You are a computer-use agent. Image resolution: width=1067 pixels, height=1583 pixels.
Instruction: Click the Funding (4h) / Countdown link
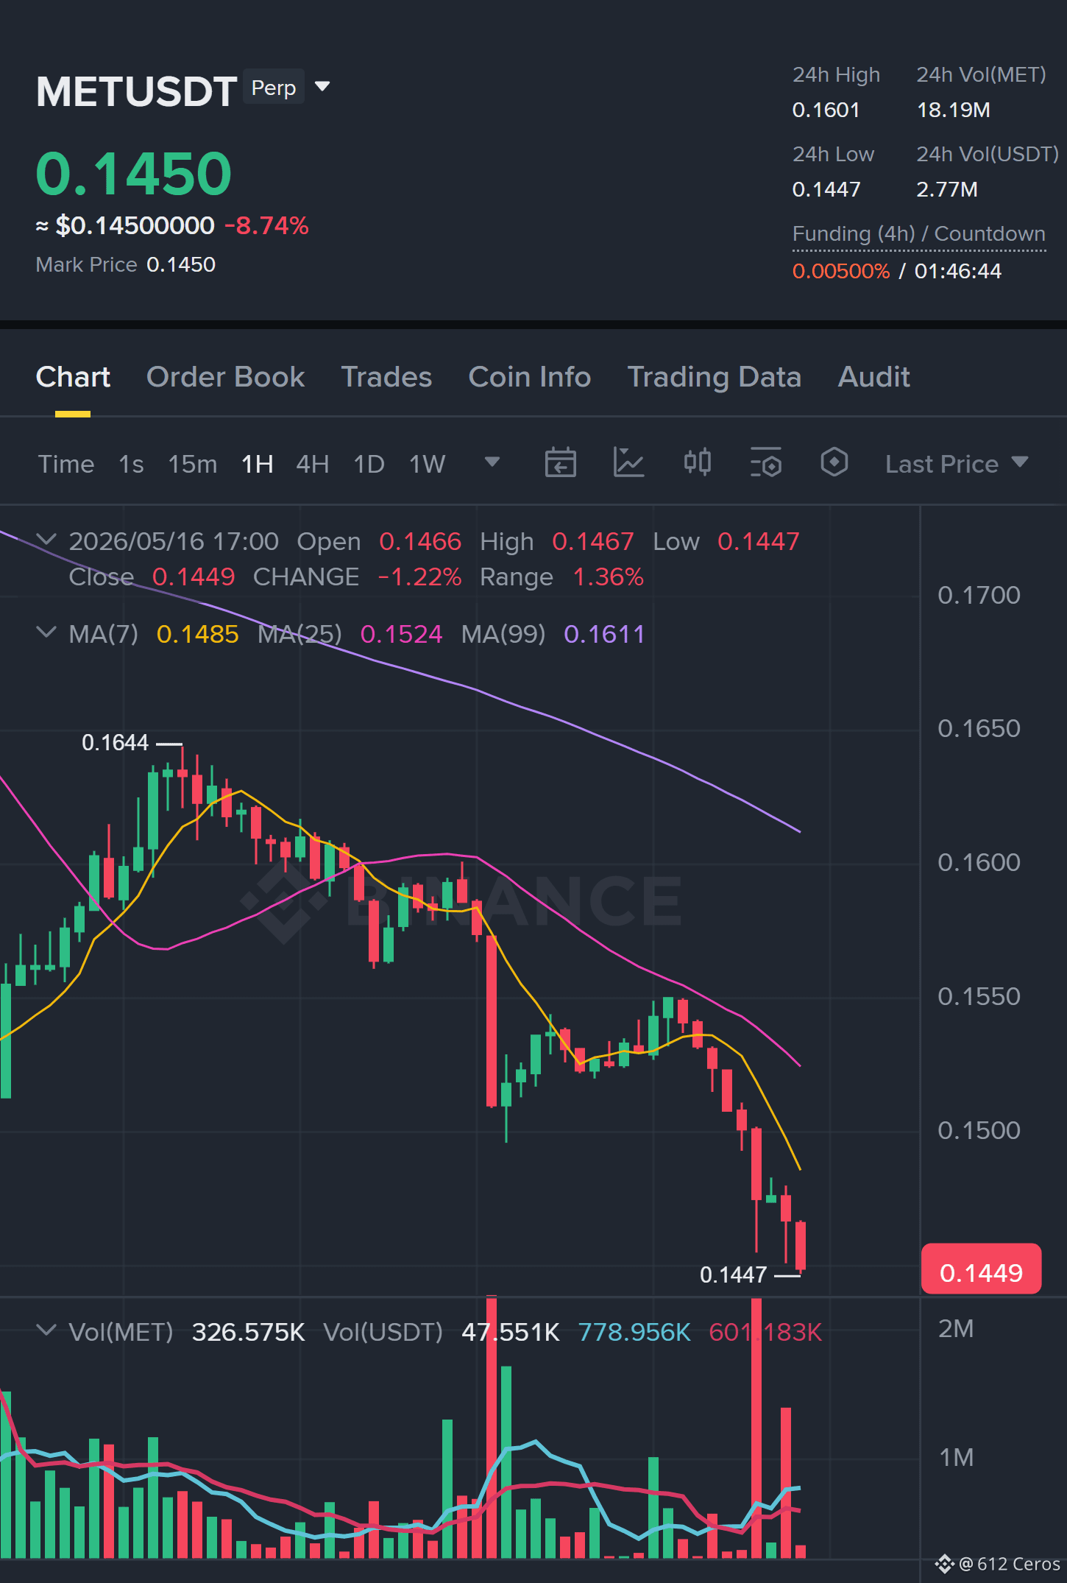918,233
